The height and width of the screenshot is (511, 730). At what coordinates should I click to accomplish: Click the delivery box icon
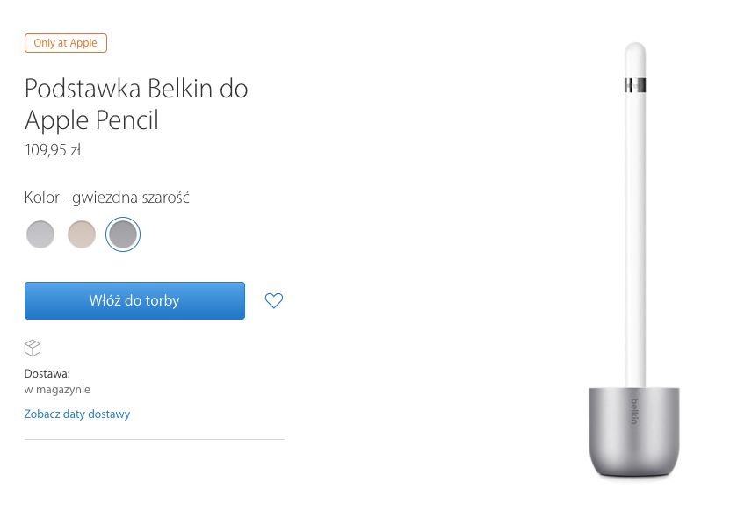click(x=33, y=349)
